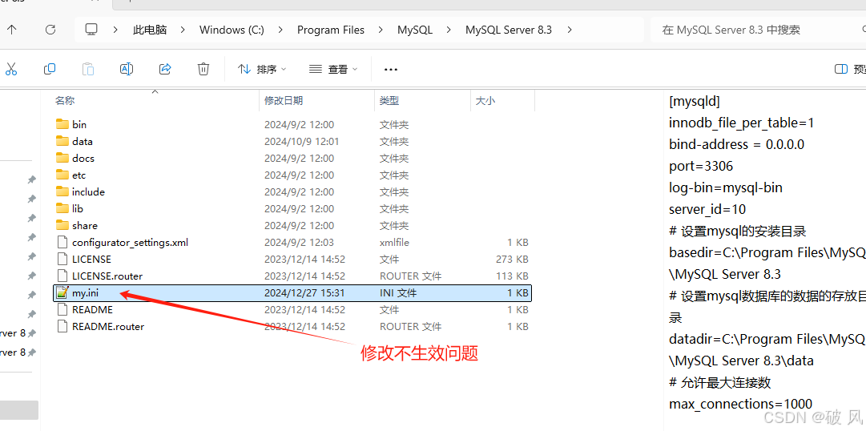Expand chevron after Program Files breadcrumb

point(381,30)
